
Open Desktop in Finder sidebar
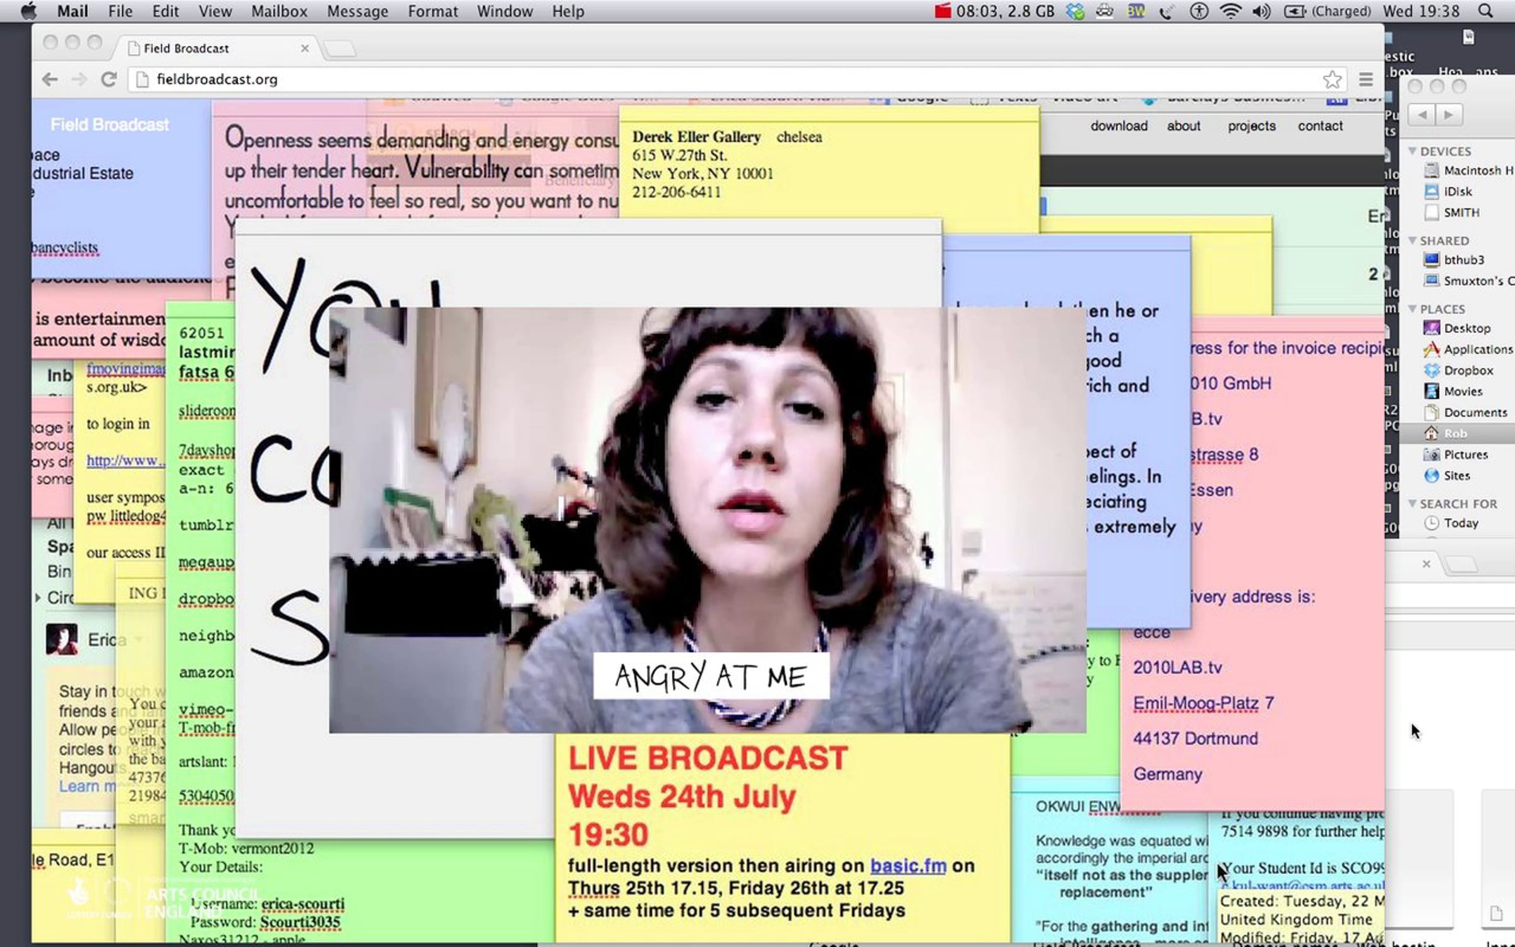(1458, 328)
